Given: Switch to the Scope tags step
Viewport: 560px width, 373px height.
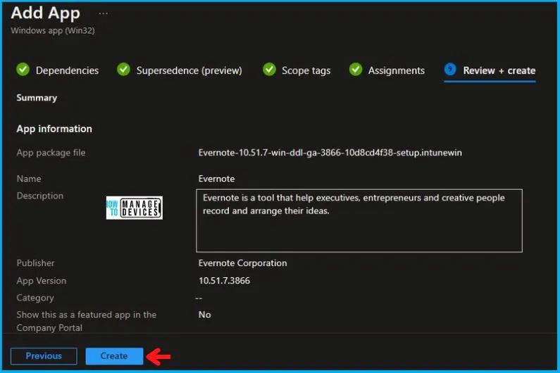Looking at the screenshot, I should pyautogui.click(x=297, y=70).
